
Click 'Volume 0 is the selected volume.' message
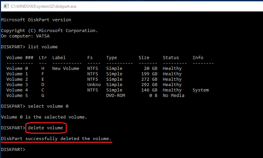[44, 117]
